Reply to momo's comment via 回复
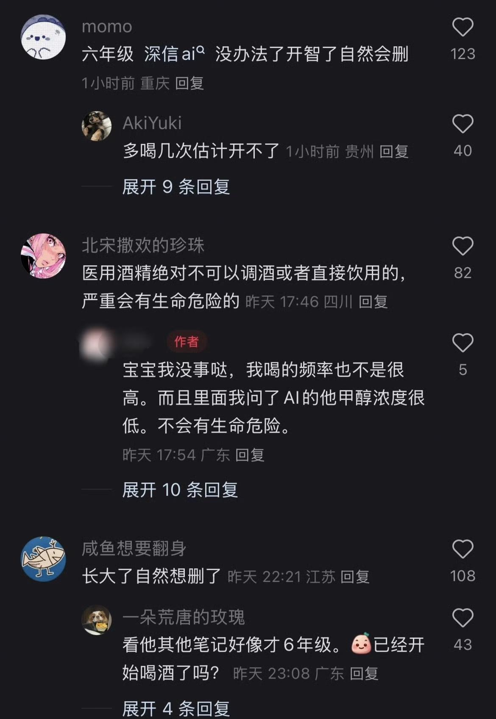This screenshot has height=719, width=496. point(189,83)
